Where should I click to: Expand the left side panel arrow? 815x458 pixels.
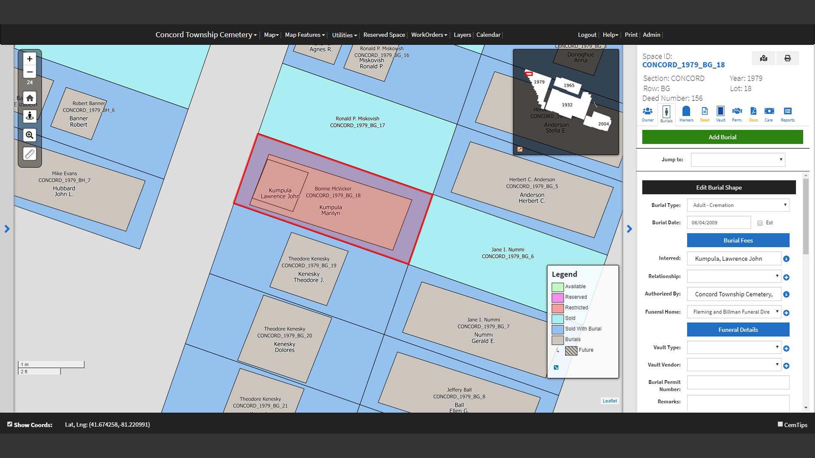tap(7, 229)
